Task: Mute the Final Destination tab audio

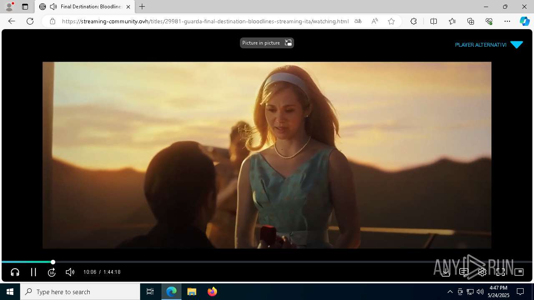Action: coord(53,7)
